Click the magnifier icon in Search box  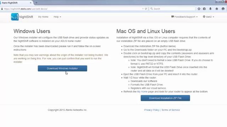coord(151,9)
